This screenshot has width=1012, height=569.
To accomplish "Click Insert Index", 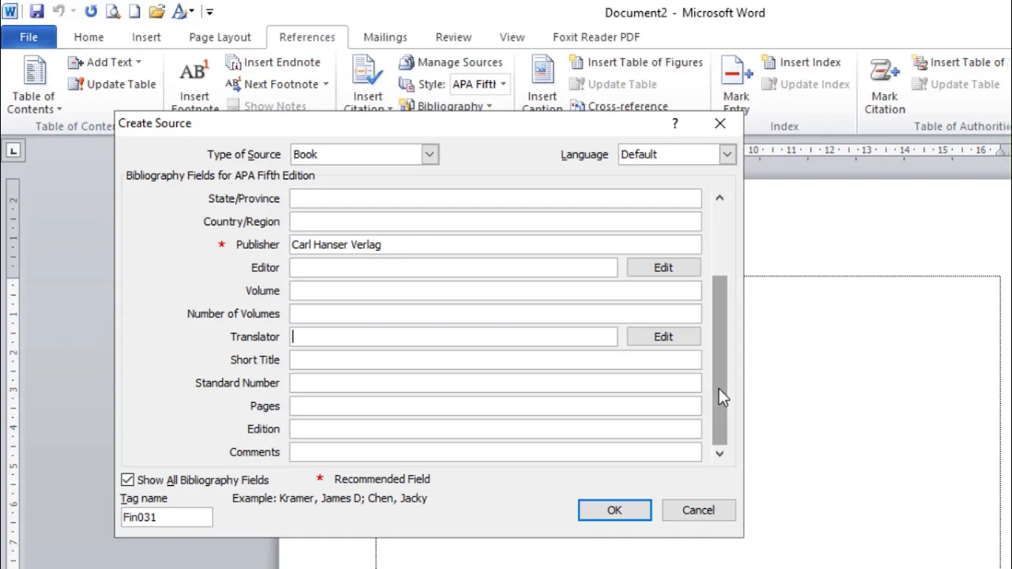I will pos(801,62).
